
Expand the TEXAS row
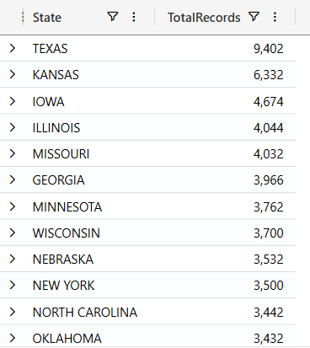tap(12, 48)
